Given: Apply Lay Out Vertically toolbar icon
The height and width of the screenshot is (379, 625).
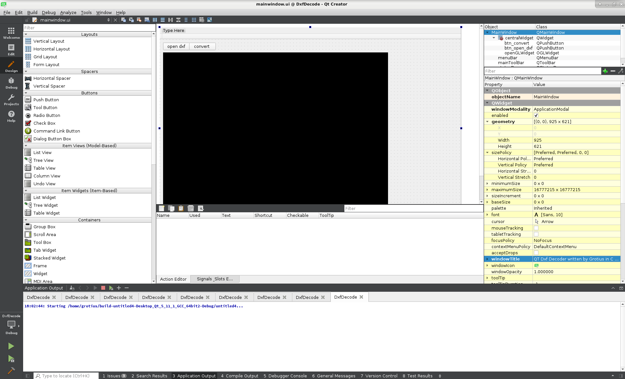Looking at the screenshot, I should 162,20.
